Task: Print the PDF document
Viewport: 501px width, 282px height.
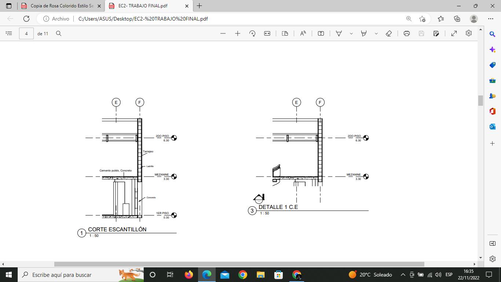Action: point(407,33)
